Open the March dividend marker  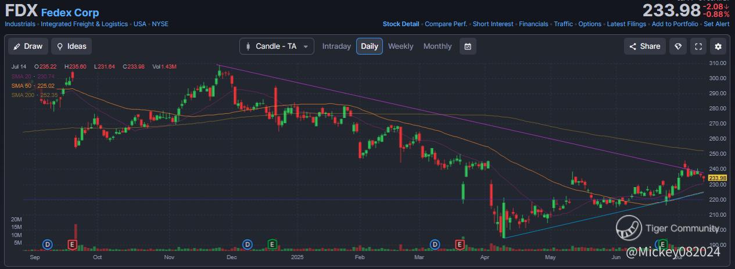[435, 244]
